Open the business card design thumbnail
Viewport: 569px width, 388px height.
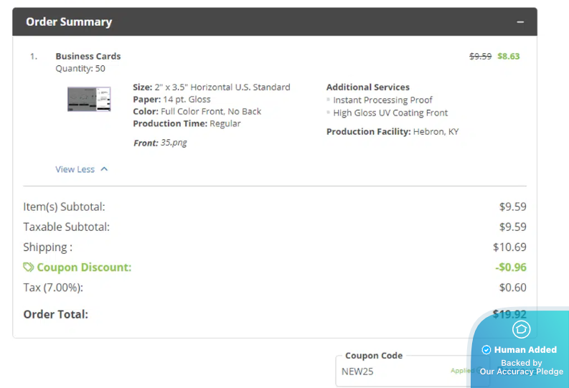coord(89,99)
